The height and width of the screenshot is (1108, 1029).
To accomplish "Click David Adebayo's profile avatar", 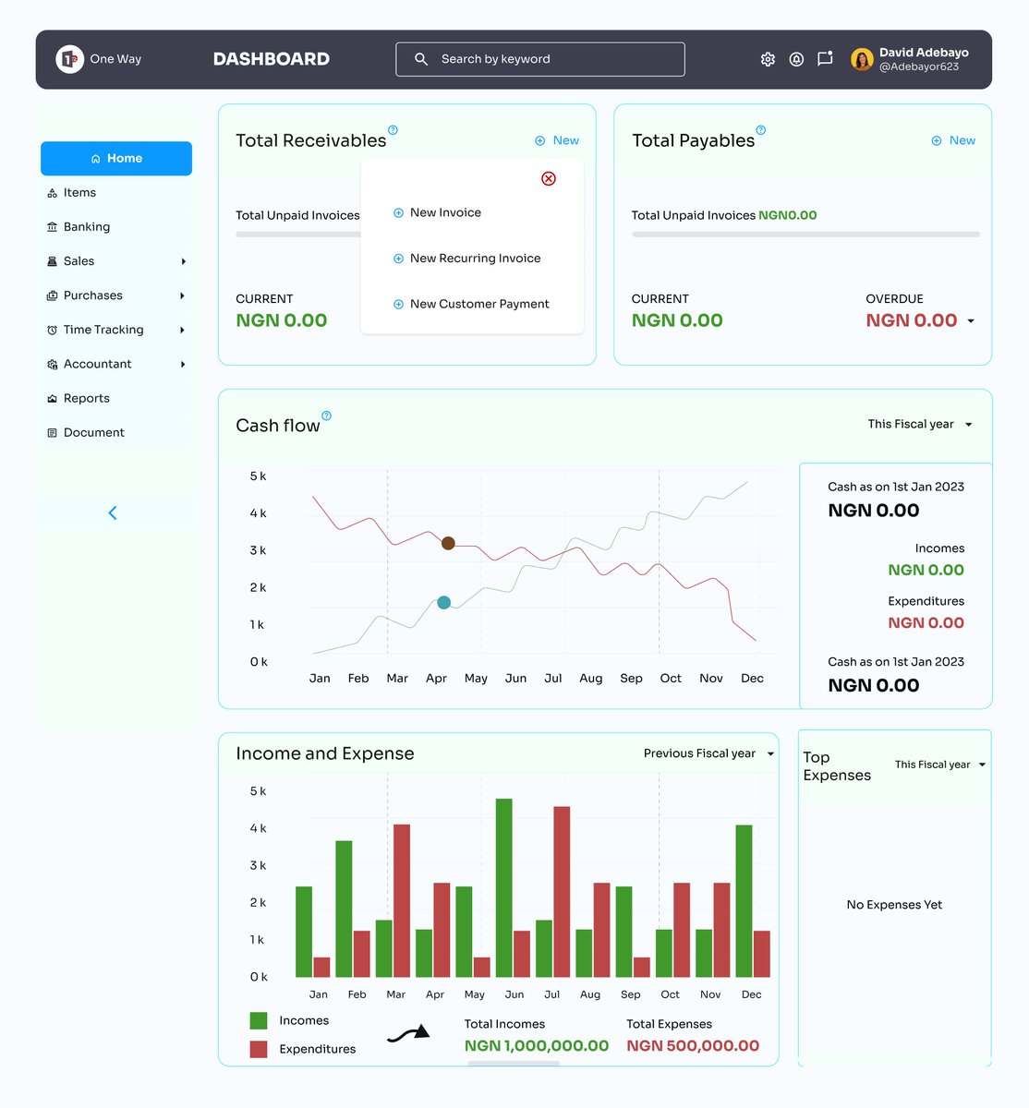I will [862, 59].
